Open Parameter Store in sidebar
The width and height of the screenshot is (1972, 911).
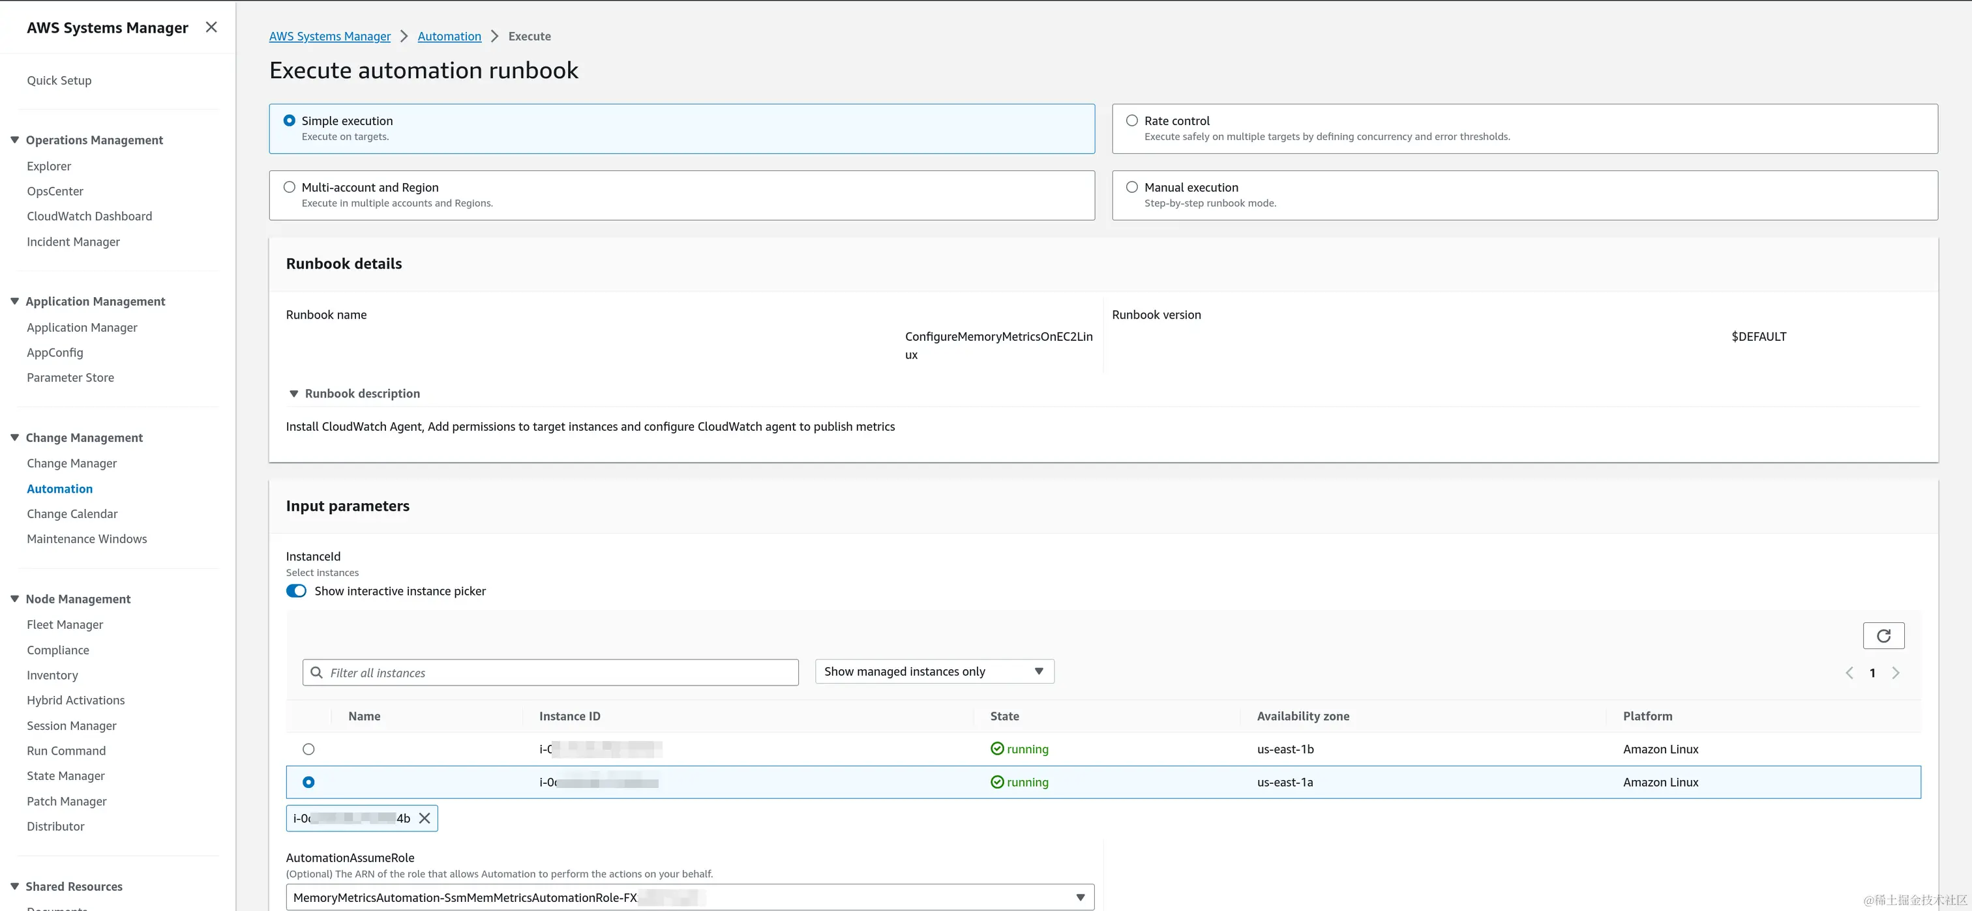70,378
